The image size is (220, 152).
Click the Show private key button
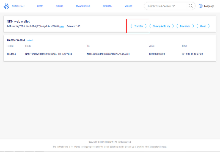point(161,26)
